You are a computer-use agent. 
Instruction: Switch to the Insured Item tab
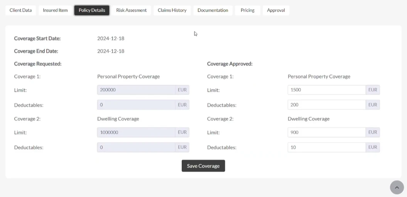coord(55,10)
